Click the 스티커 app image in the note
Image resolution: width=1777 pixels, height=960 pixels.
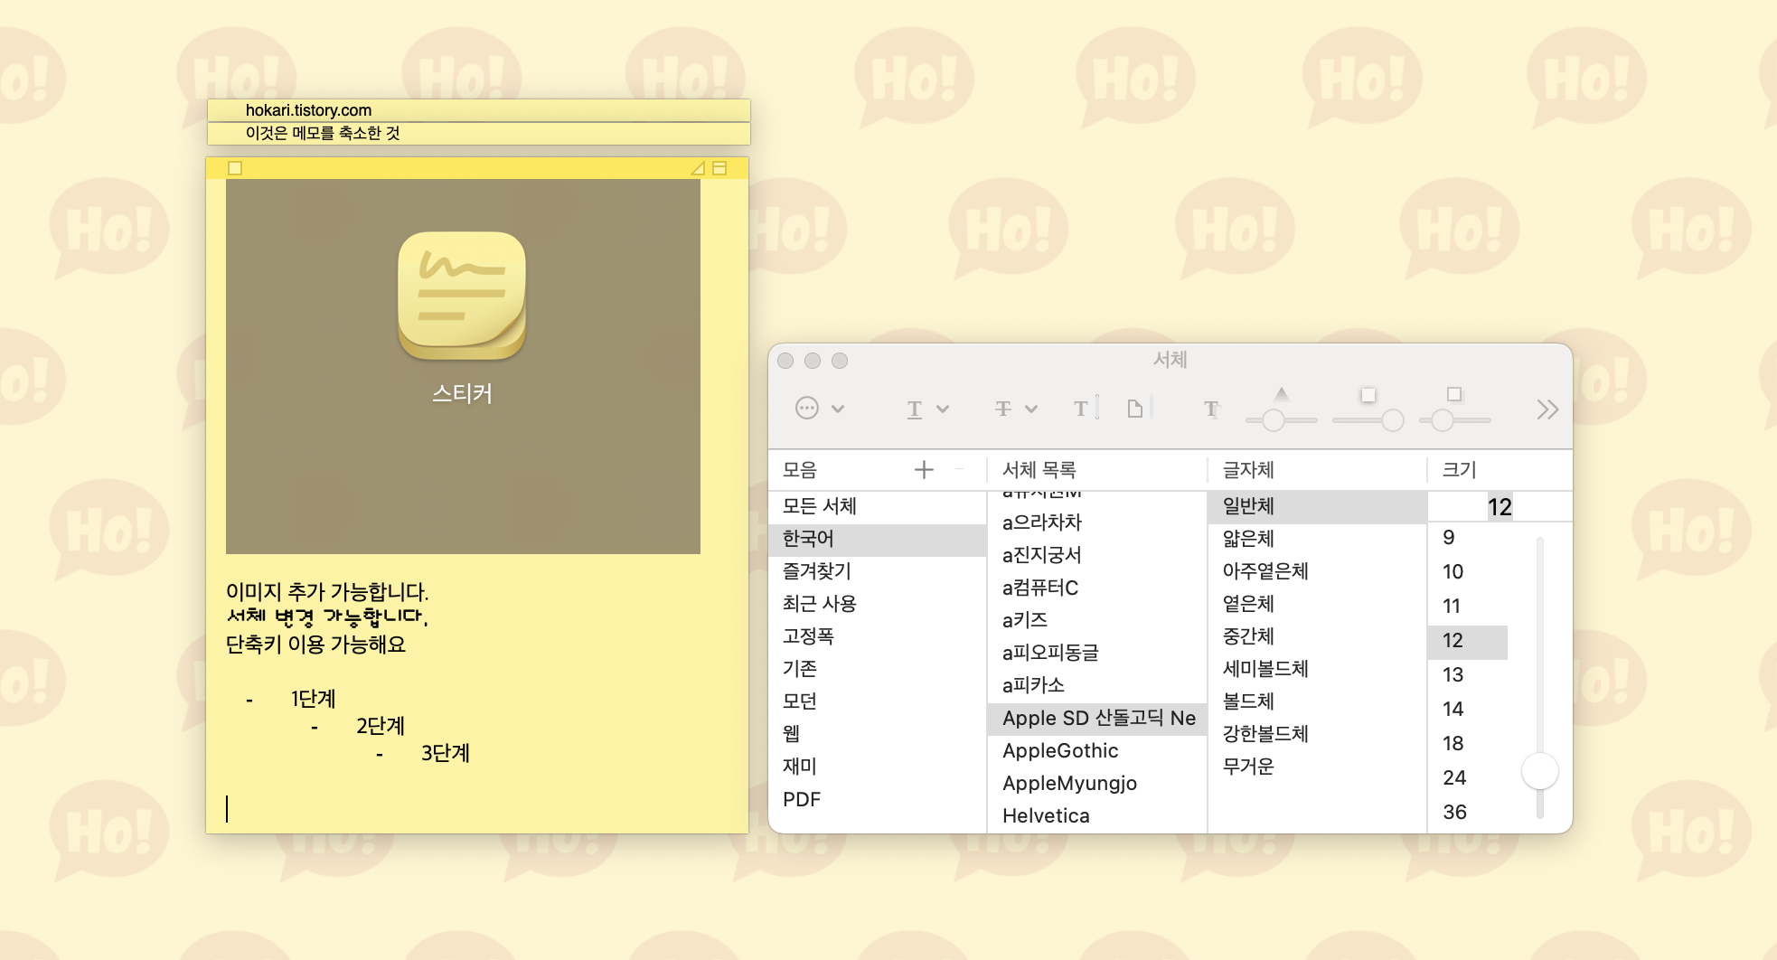(463, 366)
